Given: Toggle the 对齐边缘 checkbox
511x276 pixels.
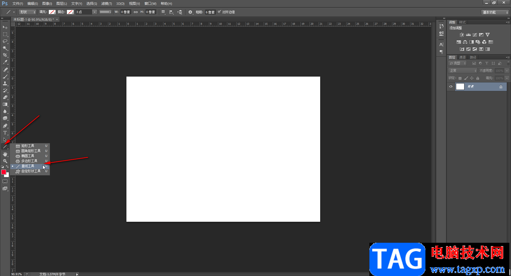Looking at the screenshot, I should pyautogui.click(x=219, y=12).
